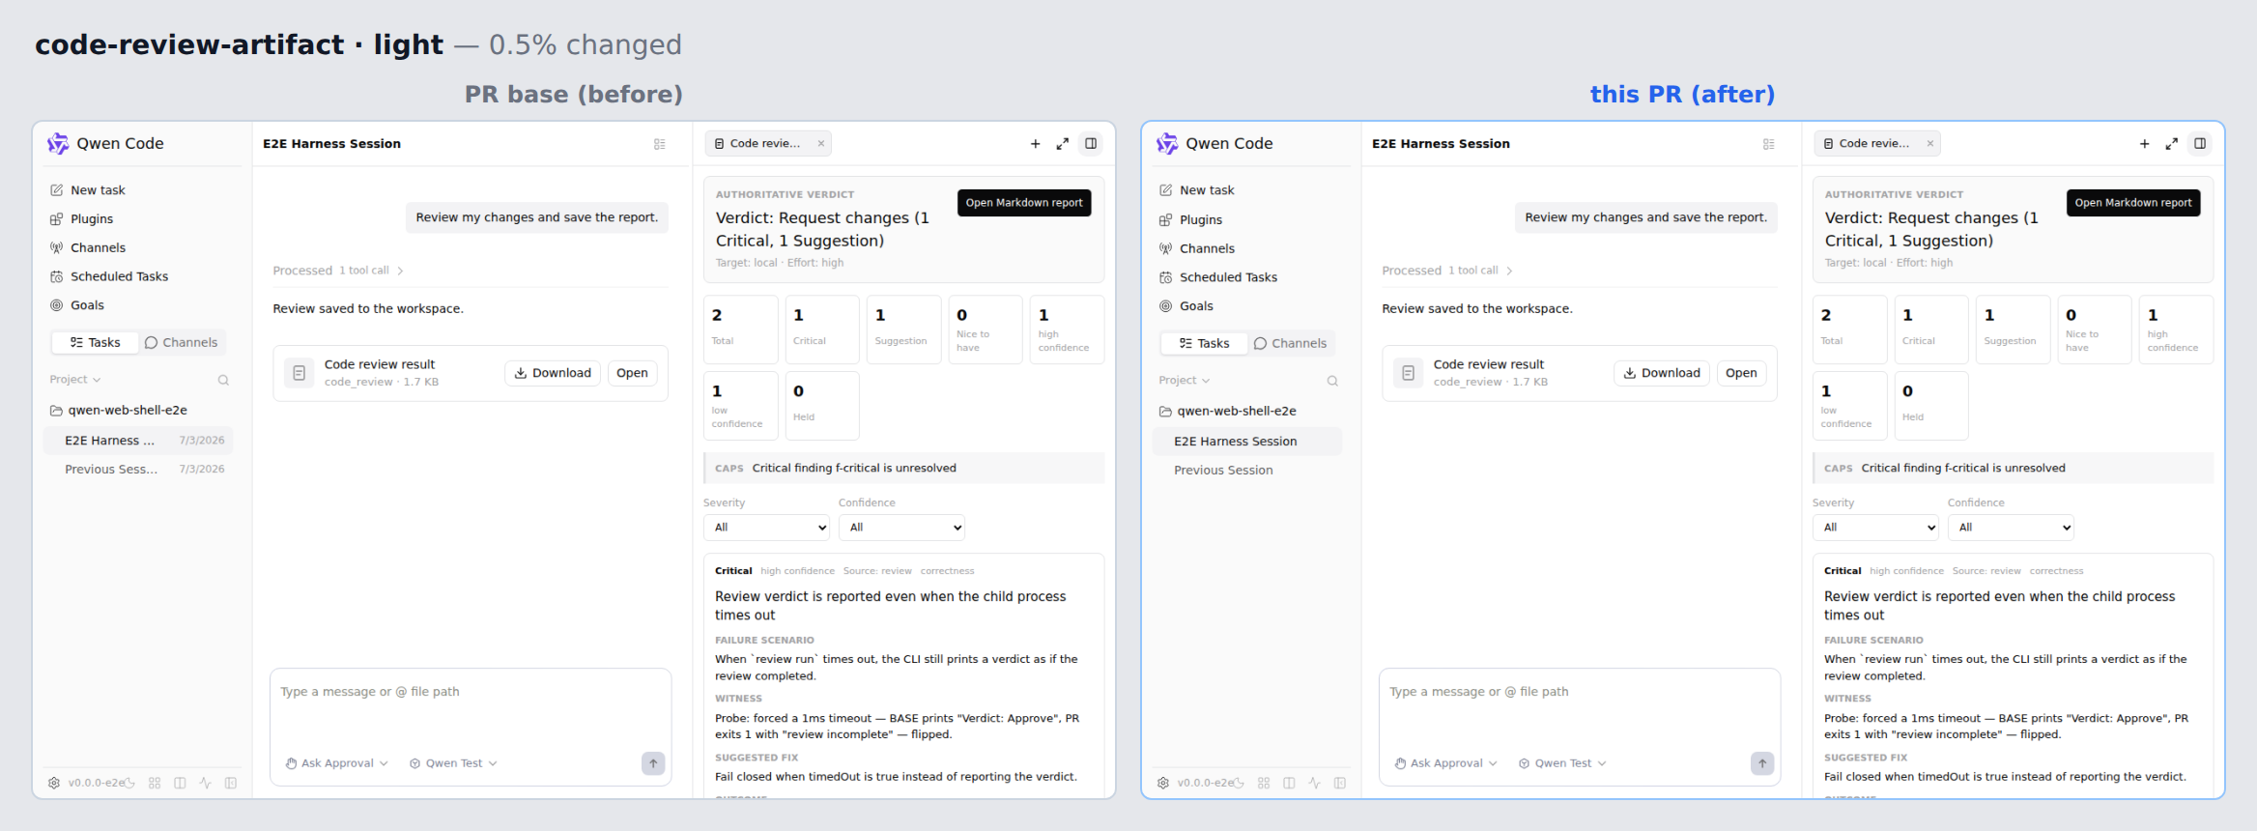The height and width of the screenshot is (831, 2257).
Task: Click settings gear in the before panel
Action: (54, 783)
